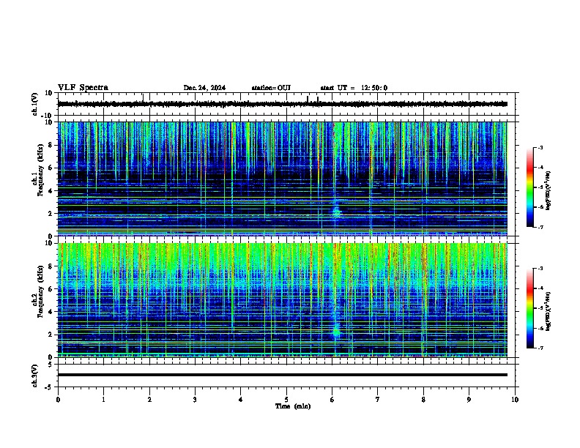Click the '-10' tick on ch.1(V) axis
This screenshot has width=580, height=448.
(47, 116)
